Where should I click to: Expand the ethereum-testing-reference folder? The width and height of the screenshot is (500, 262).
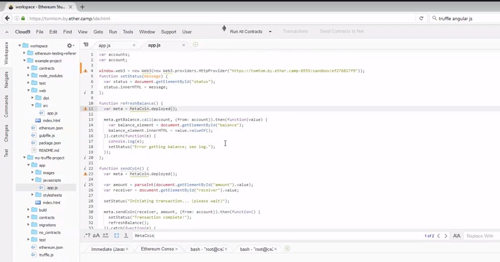[x=24, y=53]
